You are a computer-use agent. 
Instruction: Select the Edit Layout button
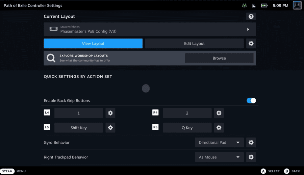194,43
